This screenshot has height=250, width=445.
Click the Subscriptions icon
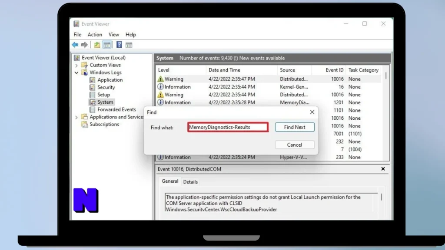pyautogui.click(x=84, y=124)
